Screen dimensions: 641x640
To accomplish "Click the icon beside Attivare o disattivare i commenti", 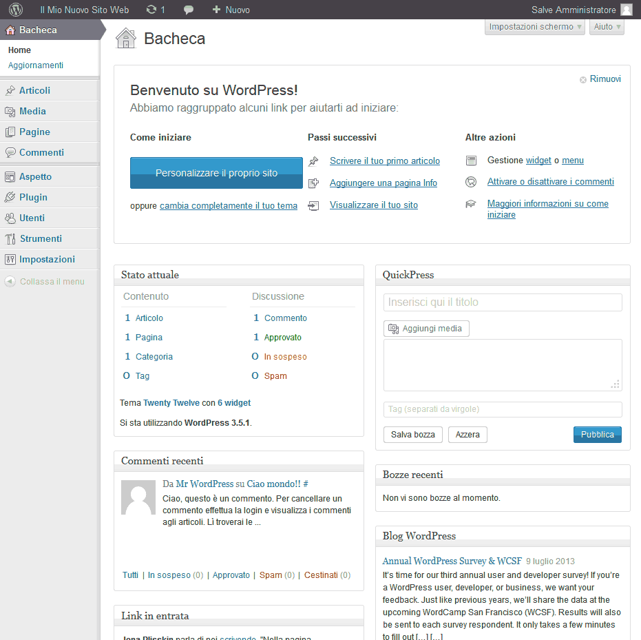I will coord(471,182).
